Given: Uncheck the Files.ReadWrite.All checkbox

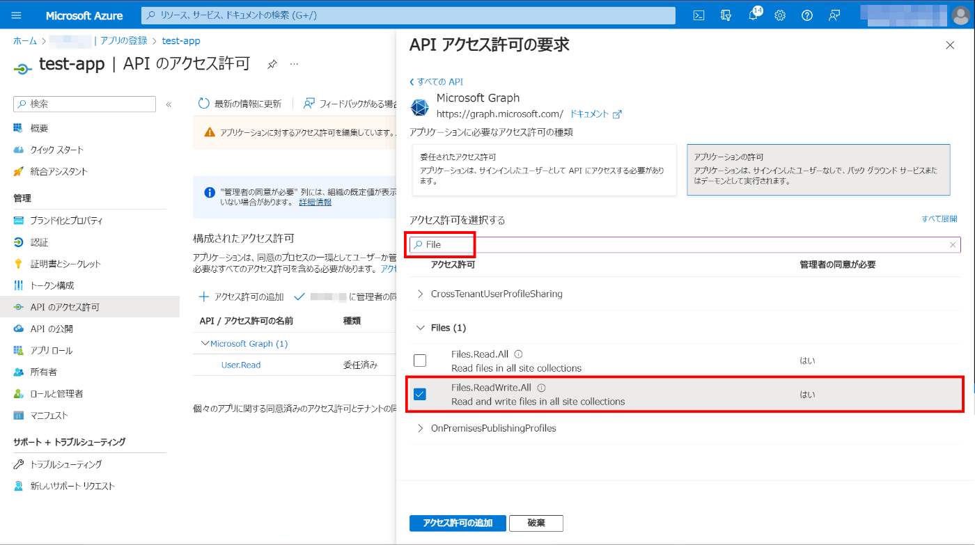Looking at the screenshot, I should pyautogui.click(x=420, y=394).
